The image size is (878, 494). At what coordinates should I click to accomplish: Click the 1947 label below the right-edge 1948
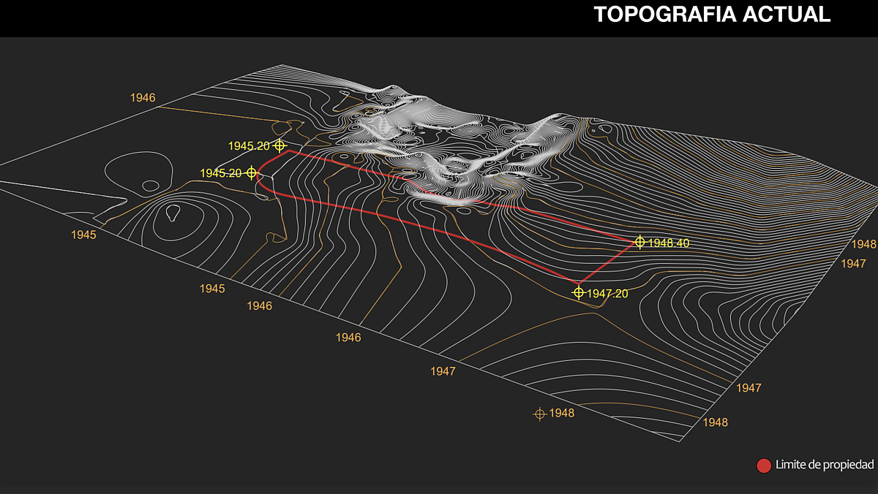click(853, 263)
